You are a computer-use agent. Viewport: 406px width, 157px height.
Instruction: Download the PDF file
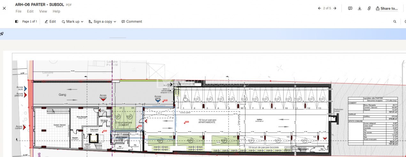tap(360, 8)
